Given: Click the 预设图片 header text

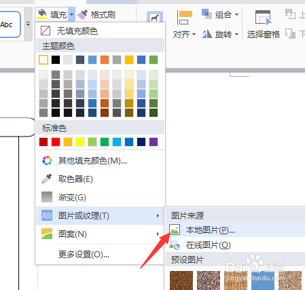Looking at the screenshot, I should pos(187,259).
